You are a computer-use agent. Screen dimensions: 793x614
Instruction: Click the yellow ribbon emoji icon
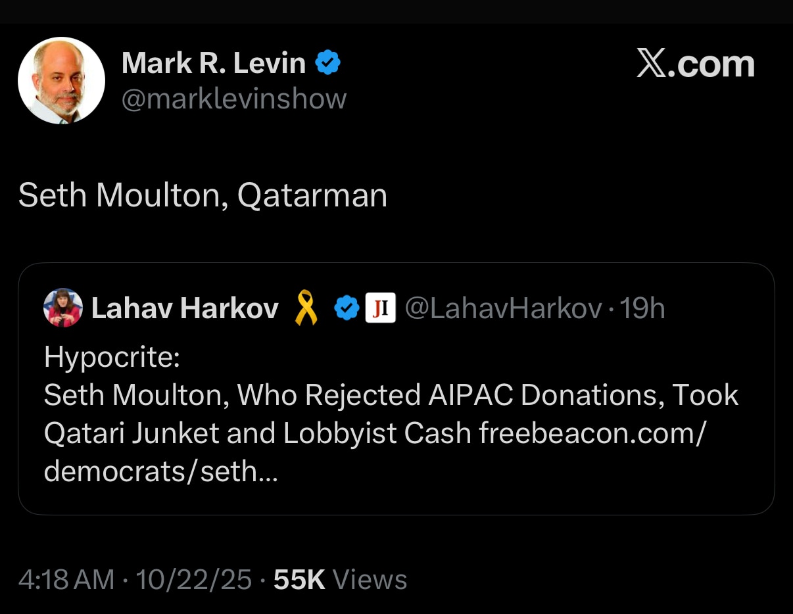point(306,308)
